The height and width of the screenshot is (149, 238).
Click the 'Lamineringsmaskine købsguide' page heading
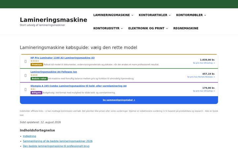pyautogui.click(x=78, y=47)
